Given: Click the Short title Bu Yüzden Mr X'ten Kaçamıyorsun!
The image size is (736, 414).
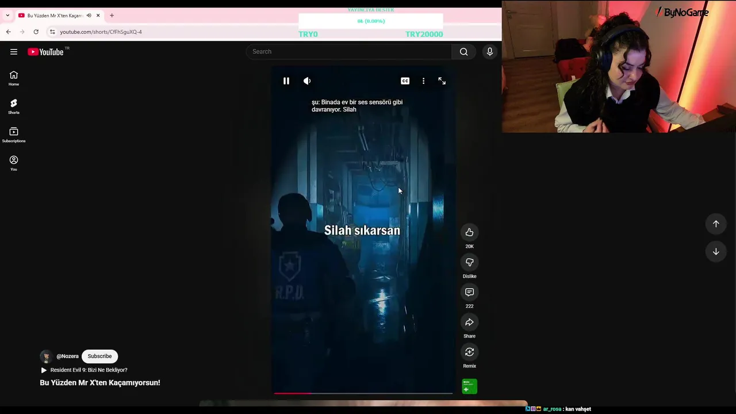Looking at the screenshot, I should coord(100,382).
